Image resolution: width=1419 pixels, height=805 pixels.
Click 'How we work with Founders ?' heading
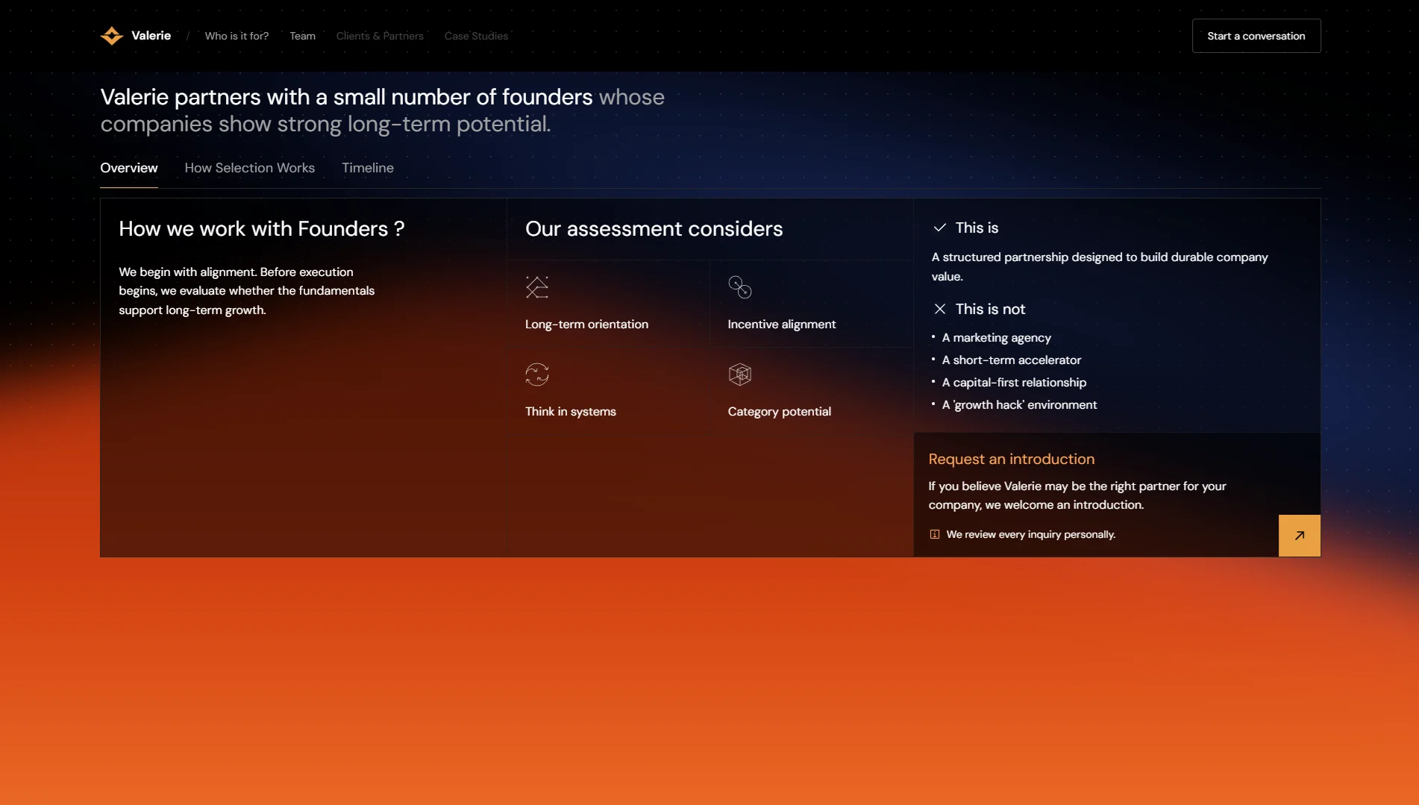coord(262,228)
